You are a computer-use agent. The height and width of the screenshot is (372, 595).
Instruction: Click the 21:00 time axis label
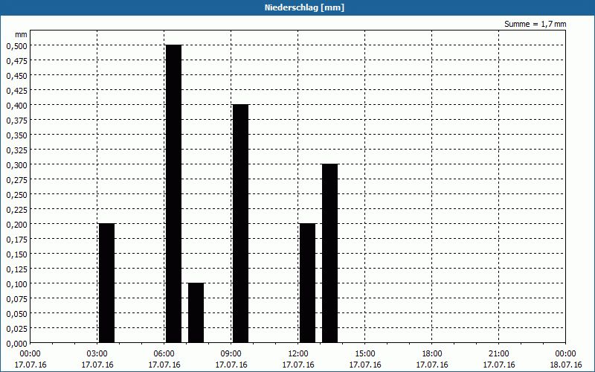point(499,354)
